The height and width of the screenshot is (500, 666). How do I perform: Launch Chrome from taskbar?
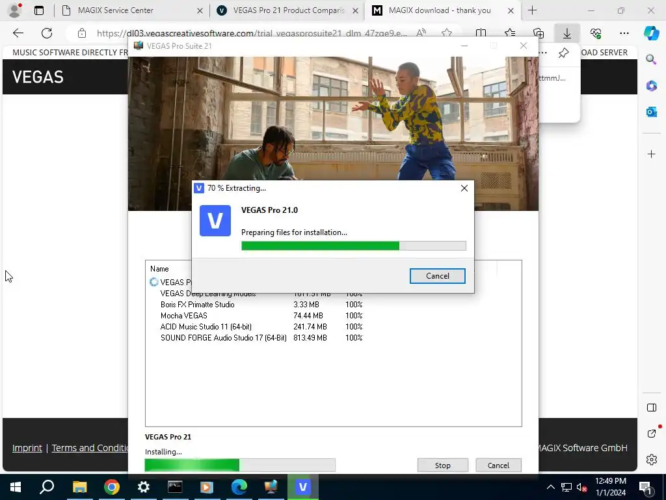(x=112, y=487)
